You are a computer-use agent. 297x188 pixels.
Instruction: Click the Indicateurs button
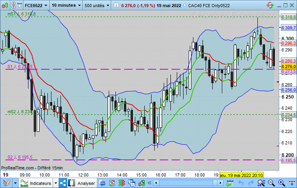[36, 183]
